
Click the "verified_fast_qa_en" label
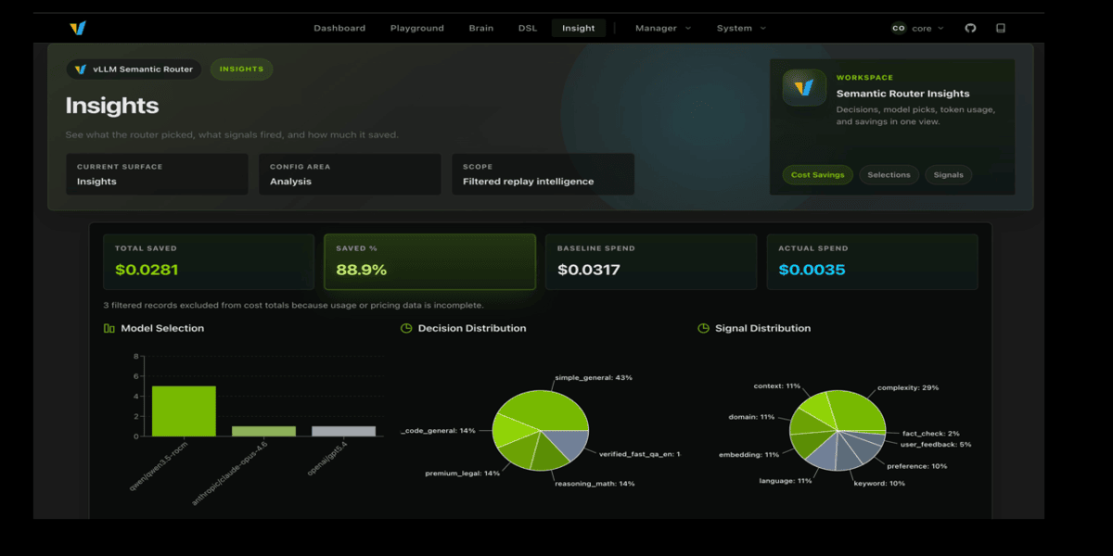click(640, 454)
